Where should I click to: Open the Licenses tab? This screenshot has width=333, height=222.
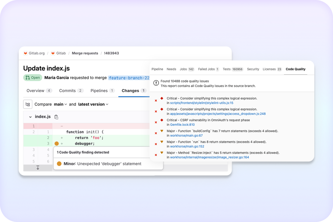click(272, 69)
